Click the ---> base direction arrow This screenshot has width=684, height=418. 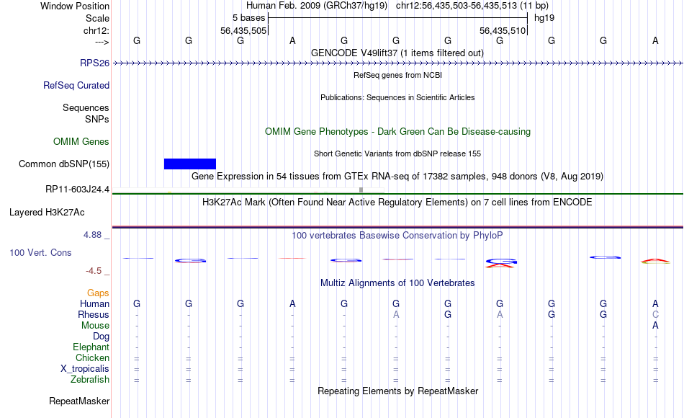(x=102, y=42)
